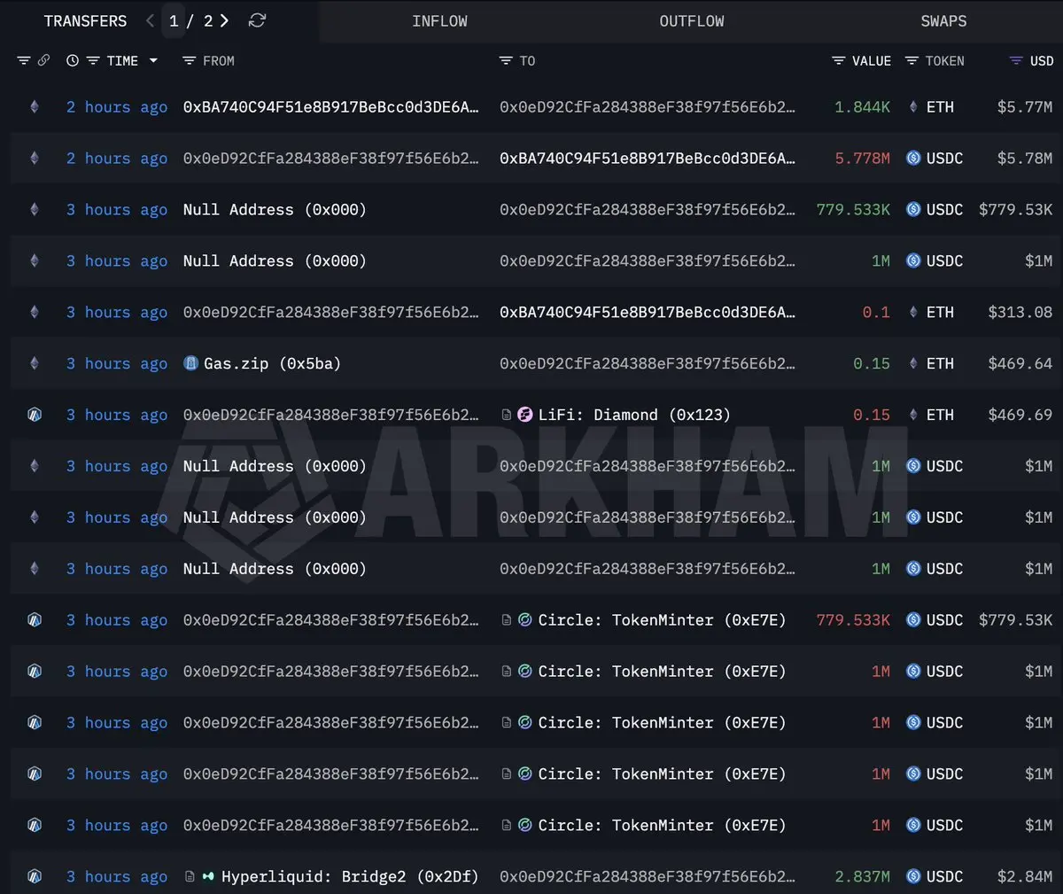
Task: Click the Gas.zip entity icon
Action: click(190, 363)
